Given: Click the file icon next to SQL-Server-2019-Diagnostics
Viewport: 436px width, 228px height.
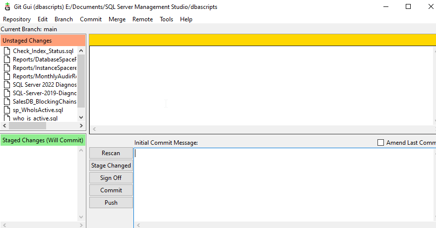Looking at the screenshot, I should coord(7,93).
